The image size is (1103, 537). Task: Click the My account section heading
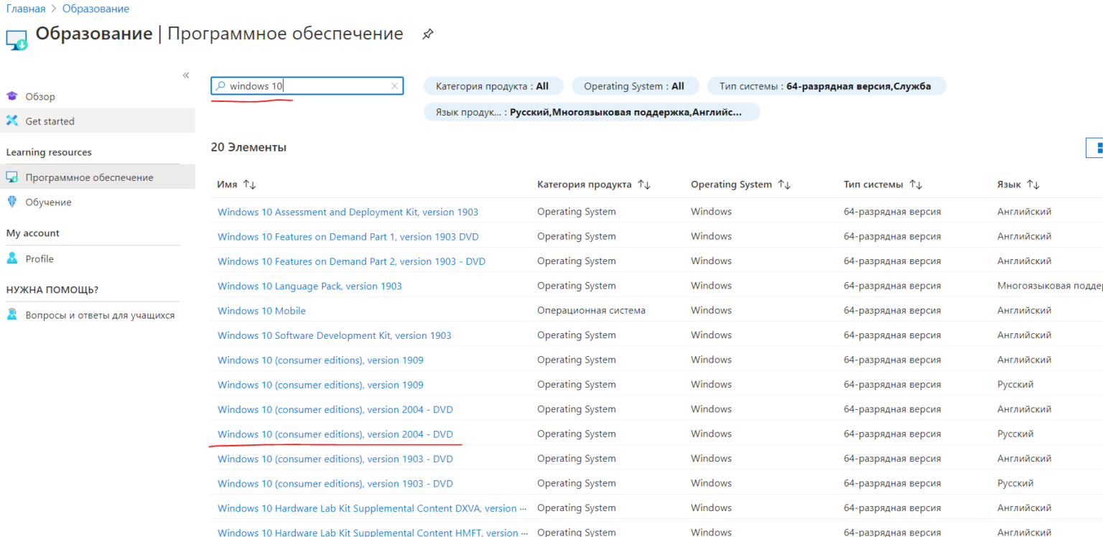click(32, 233)
